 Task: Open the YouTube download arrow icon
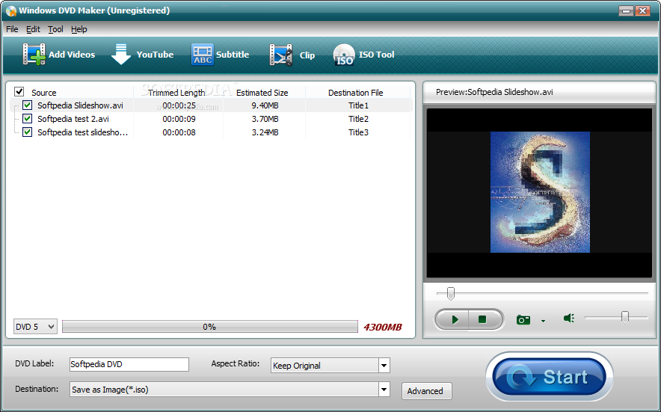[121, 55]
